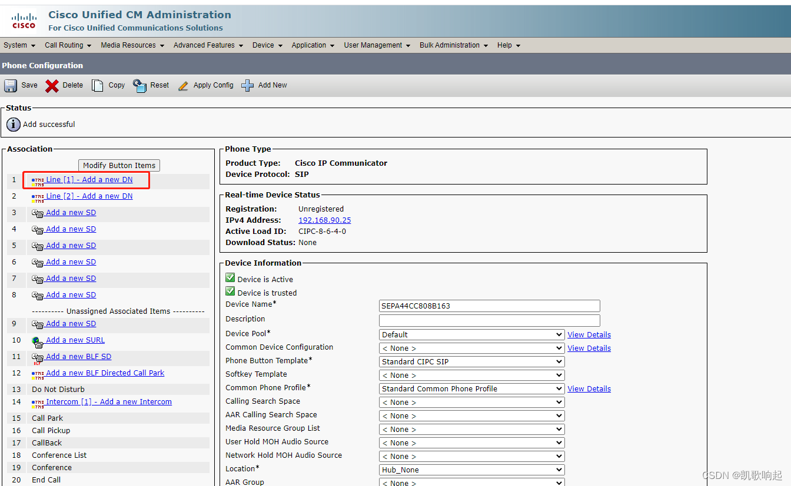Screen dimensions: 791x486
Task: Click the Cisco logo
Action: point(24,19)
